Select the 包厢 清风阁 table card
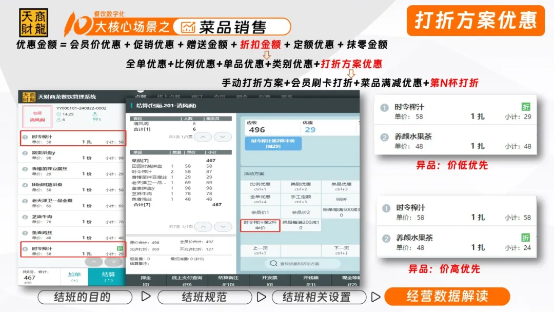554x312 pixels. point(37,116)
